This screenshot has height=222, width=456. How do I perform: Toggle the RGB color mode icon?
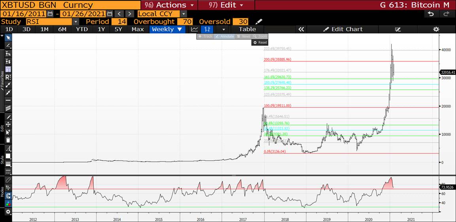point(8,203)
